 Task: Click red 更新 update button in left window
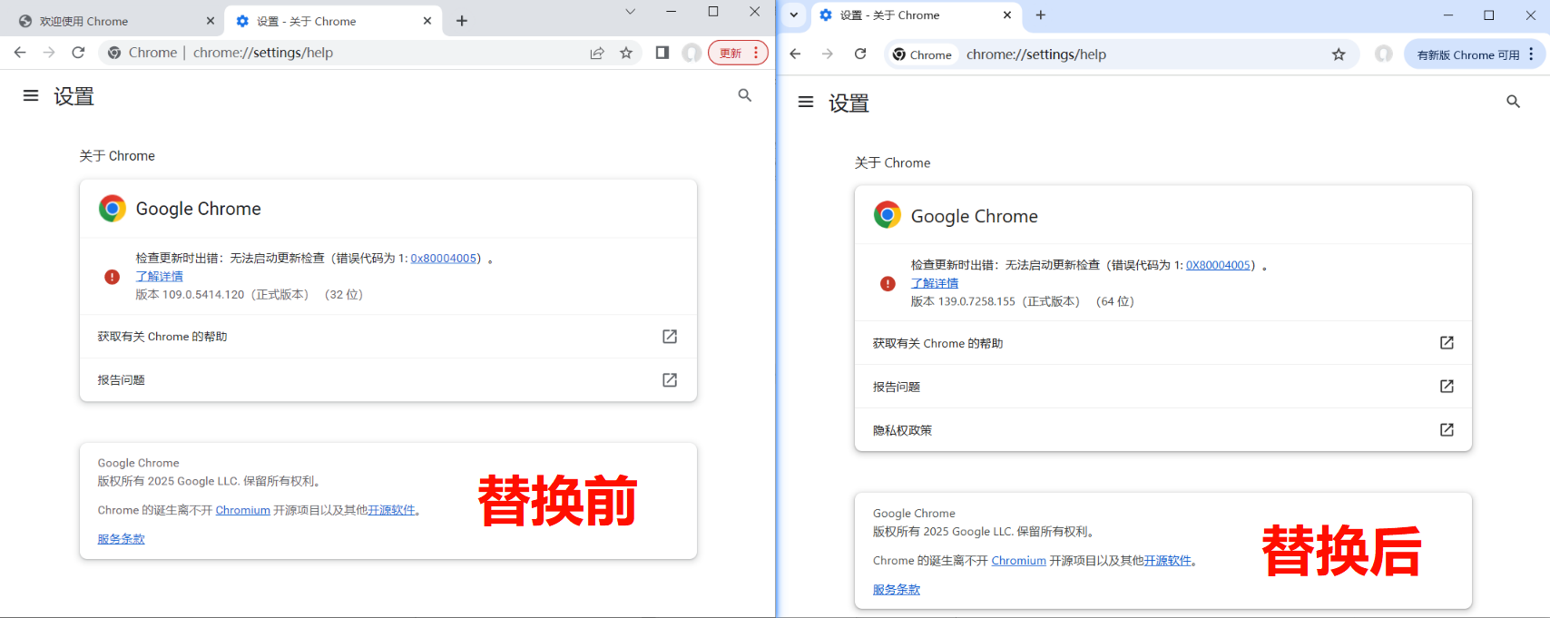[x=738, y=53]
